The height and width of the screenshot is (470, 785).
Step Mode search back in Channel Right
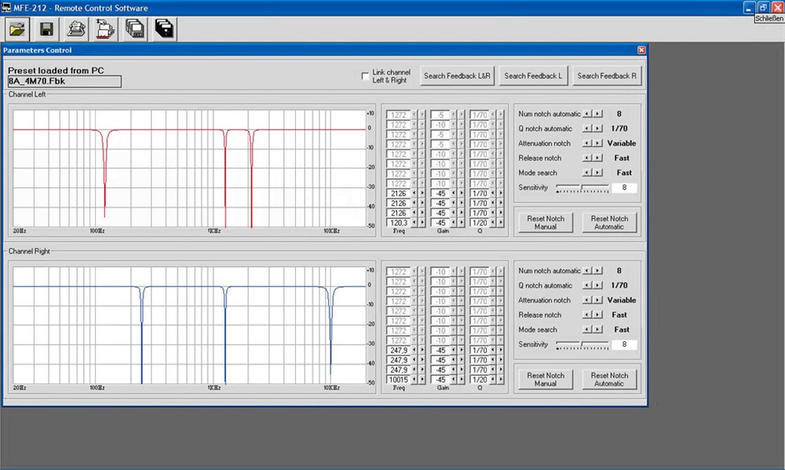pos(588,330)
